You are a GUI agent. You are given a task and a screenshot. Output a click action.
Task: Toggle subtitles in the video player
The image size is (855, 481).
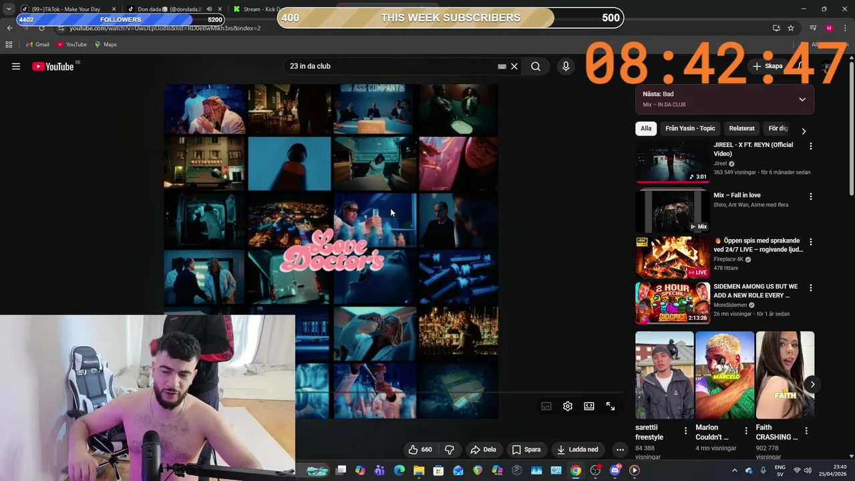pyautogui.click(x=546, y=406)
